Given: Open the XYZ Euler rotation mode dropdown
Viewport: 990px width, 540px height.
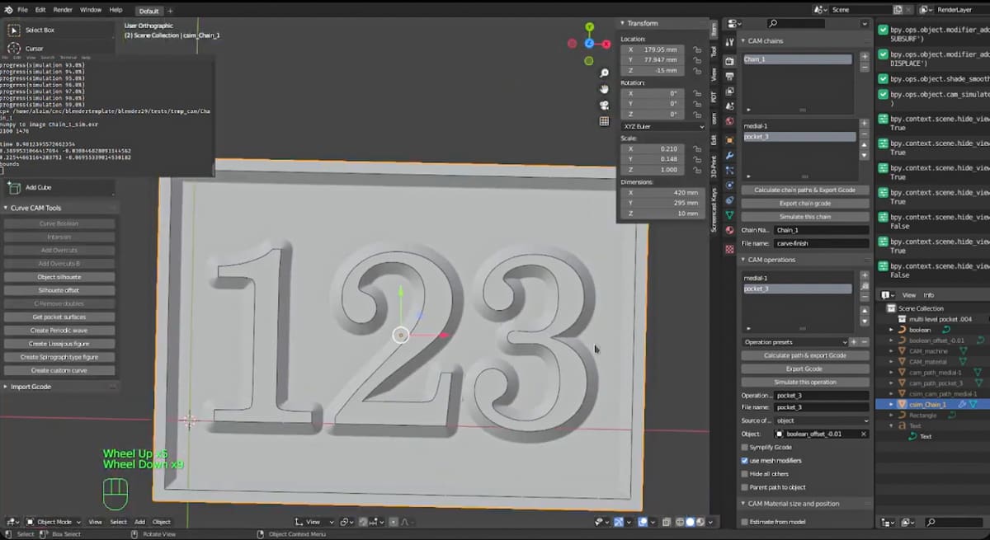Looking at the screenshot, I should click(662, 126).
